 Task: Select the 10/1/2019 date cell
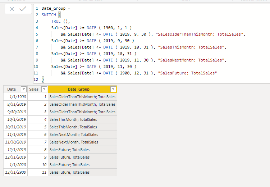tap(15, 119)
